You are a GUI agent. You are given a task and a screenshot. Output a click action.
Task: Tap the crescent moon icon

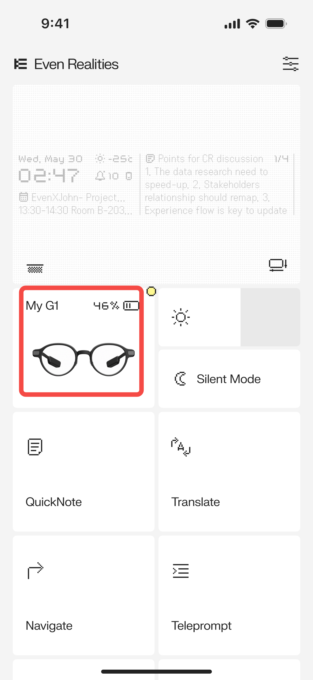pyautogui.click(x=180, y=379)
